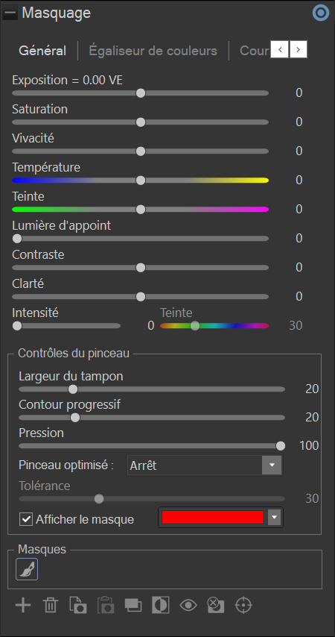Select the brush mask thumbnail in Masques
Viewport: 335px width, 637px height.
pos(27,568)
